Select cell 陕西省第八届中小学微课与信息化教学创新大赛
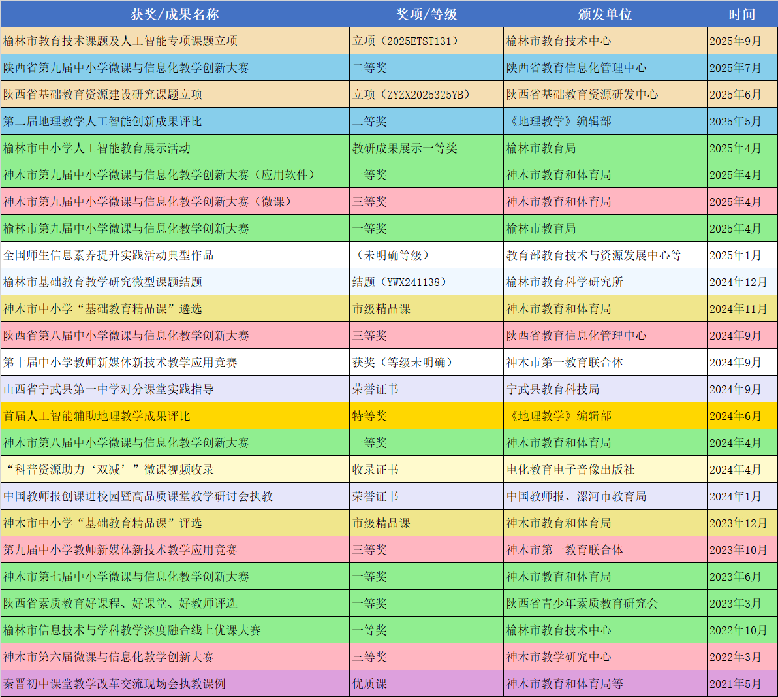Screen dimensions: 778x697 (x=175, y=336)
